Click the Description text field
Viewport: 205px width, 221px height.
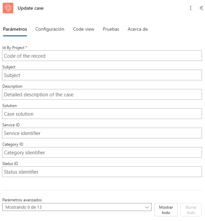click(x=102, y=94)
